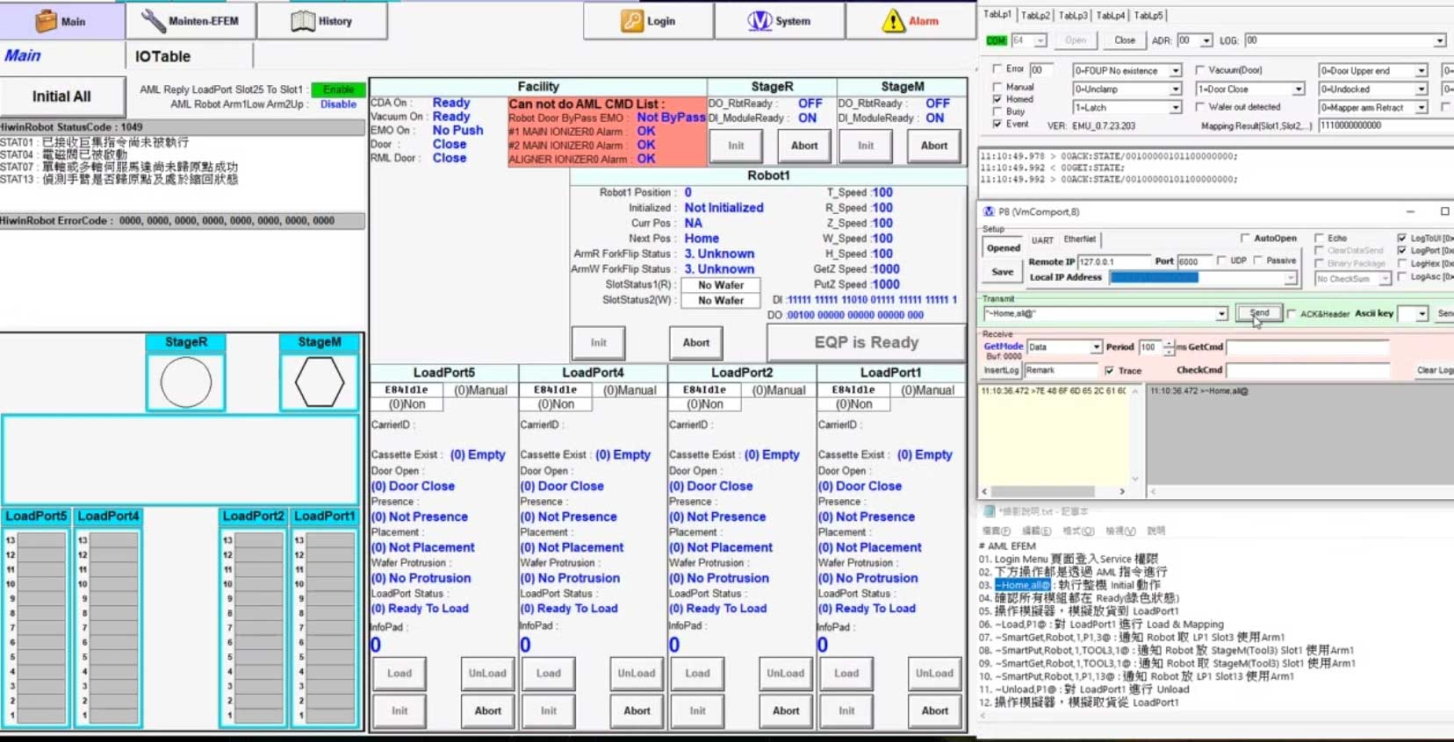Maximize the P8 VmComport window

tap(1444, 211)
